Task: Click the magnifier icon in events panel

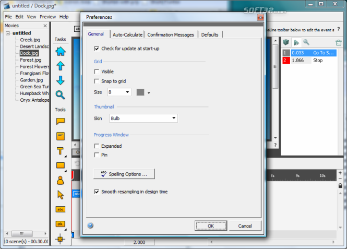Action: (306, 42)
